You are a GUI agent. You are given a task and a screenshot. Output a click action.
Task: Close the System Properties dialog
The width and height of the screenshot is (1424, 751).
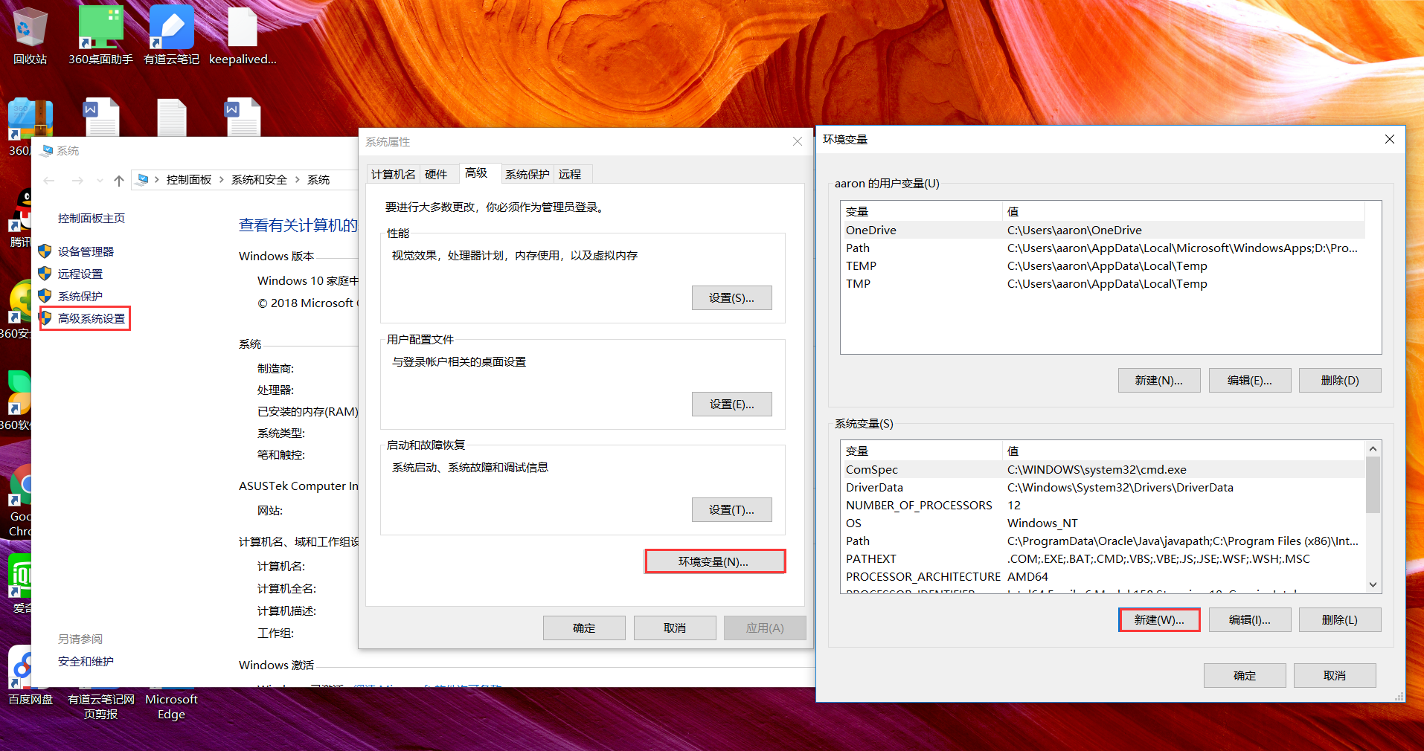(798, 141)
